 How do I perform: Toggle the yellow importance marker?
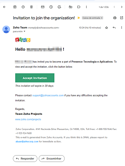point(78,18)
